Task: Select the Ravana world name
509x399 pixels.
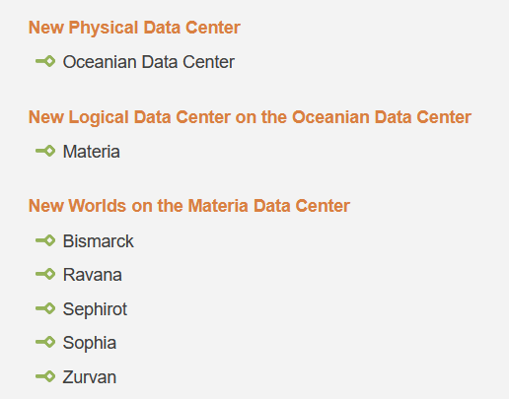Action: [x=93, y=275]
